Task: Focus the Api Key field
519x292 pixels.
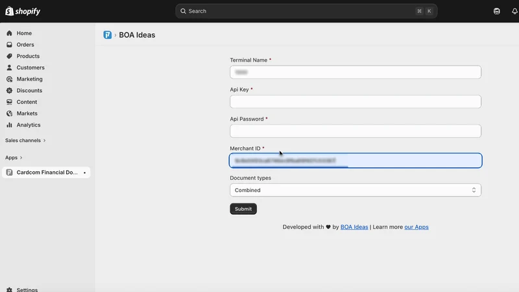Action: [356, 102]
